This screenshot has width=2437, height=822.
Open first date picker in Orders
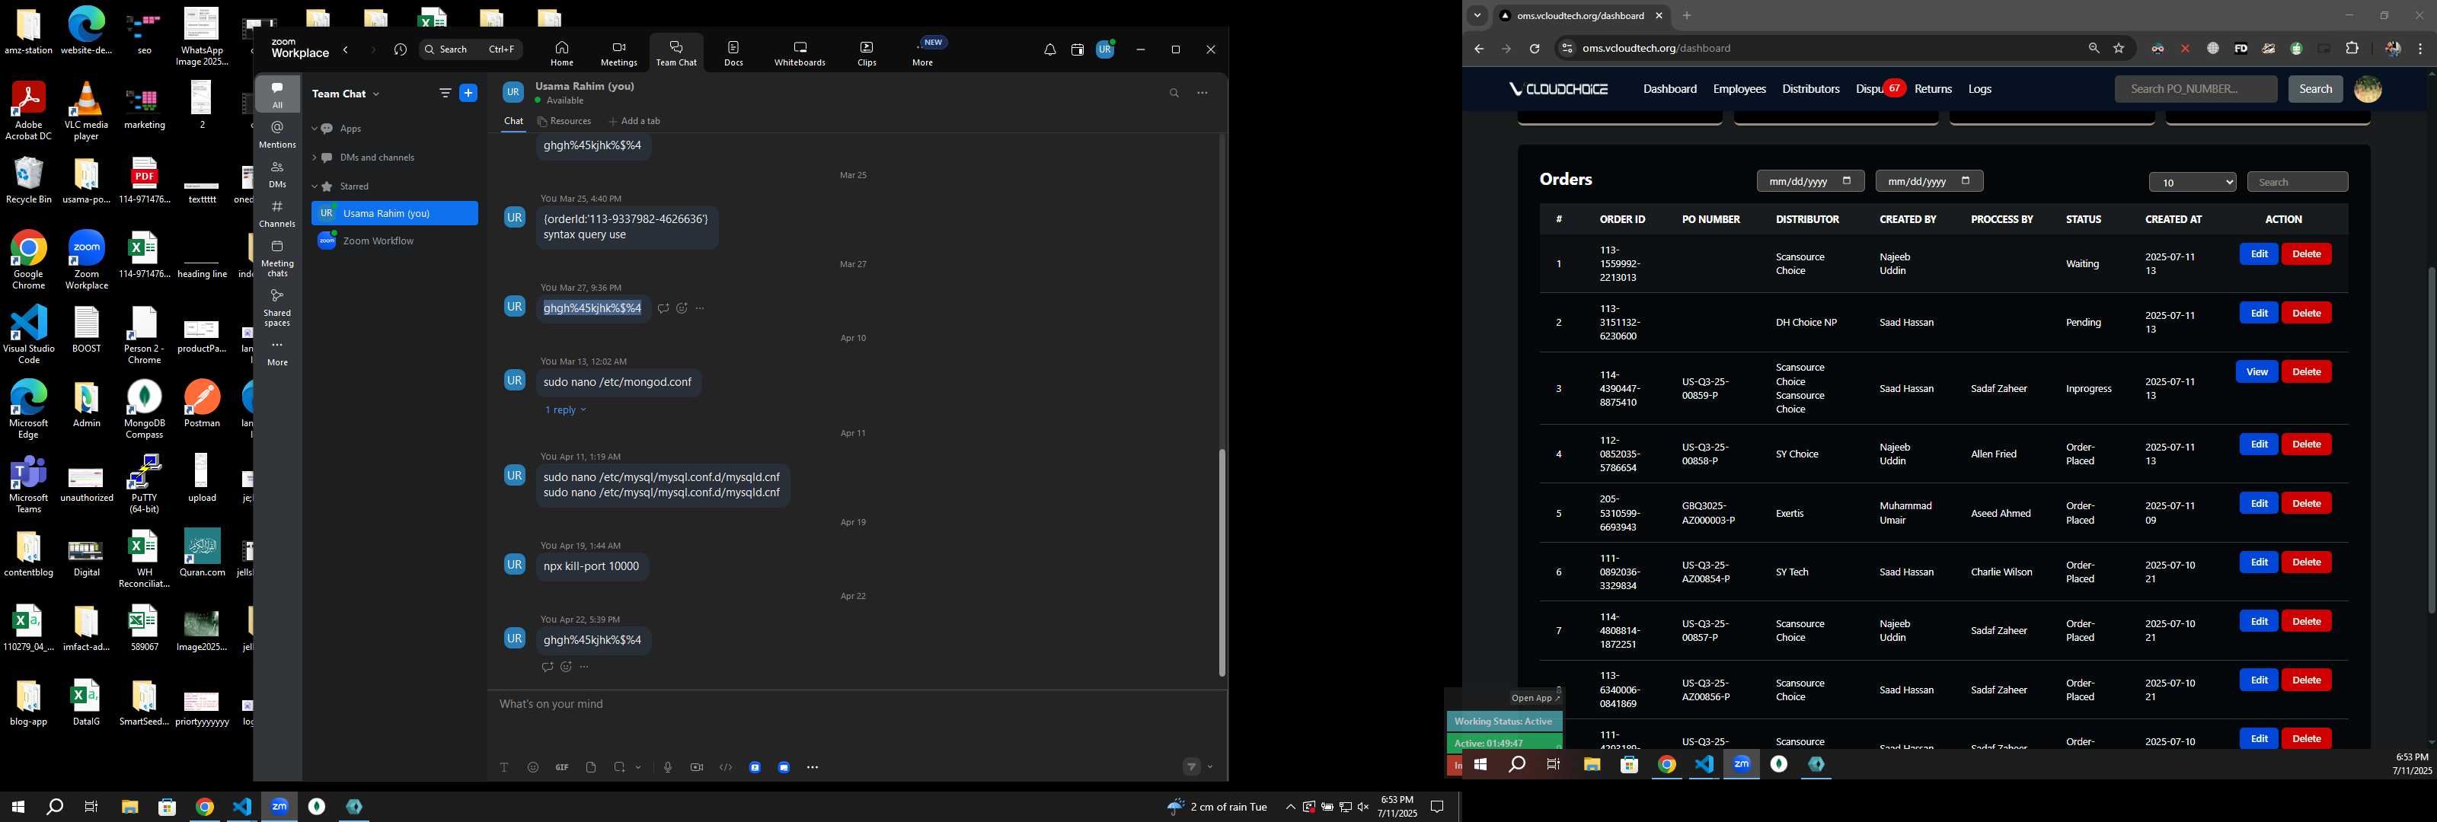click(x=1809, y=182)
